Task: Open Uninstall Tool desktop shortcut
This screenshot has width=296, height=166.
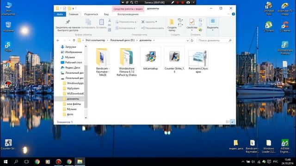Action: 269,9
